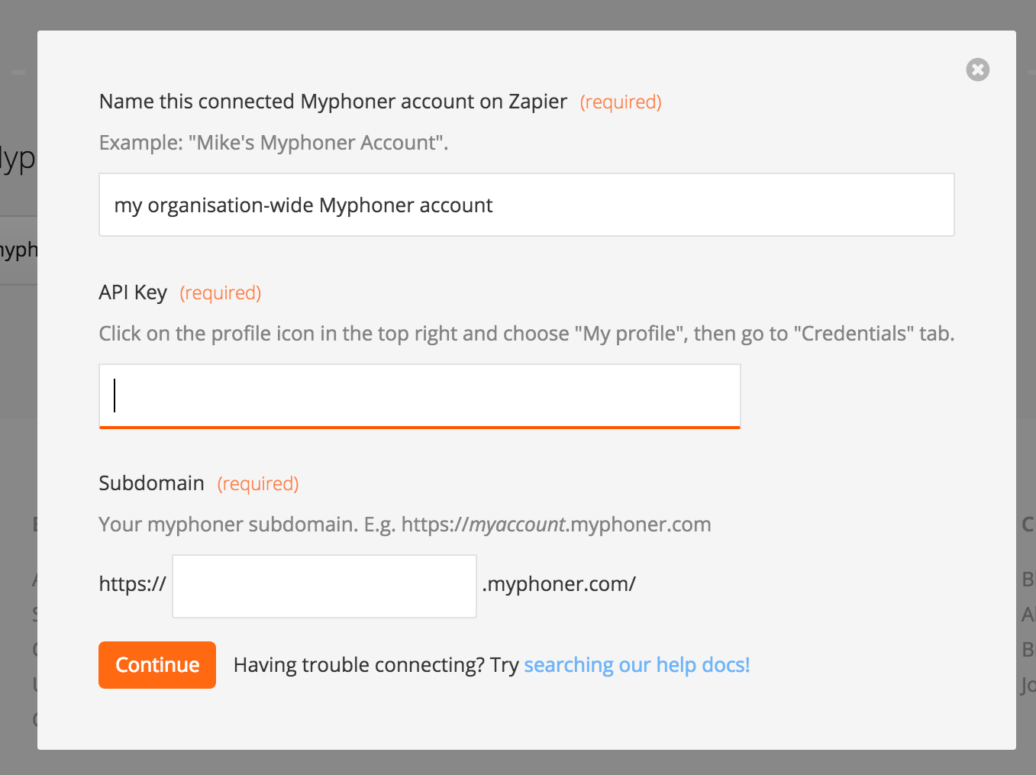Viewport: 1036px width, 775px height.
Task: Click the dimmed background above the dialog
Action: tap(518, 14)
